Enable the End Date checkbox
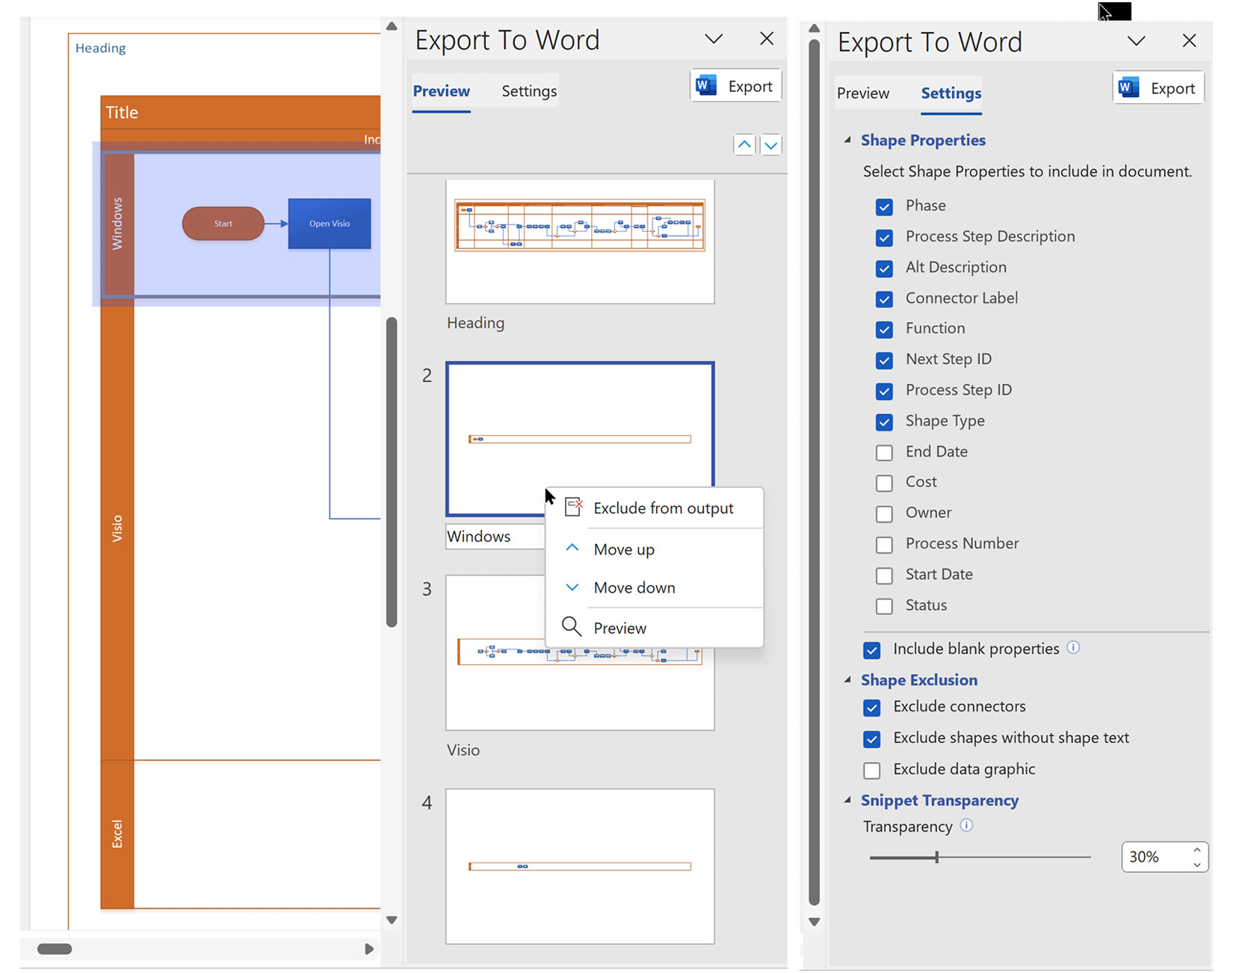The width and height of the screenshot is (1233, 973). tap(884, 452)
